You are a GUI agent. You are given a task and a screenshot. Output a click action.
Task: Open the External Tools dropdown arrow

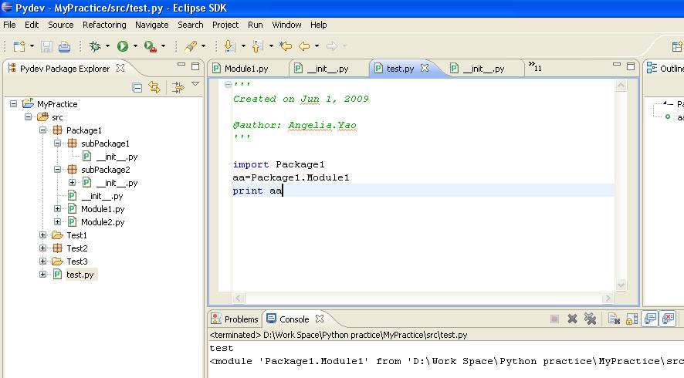pos(163,46)
